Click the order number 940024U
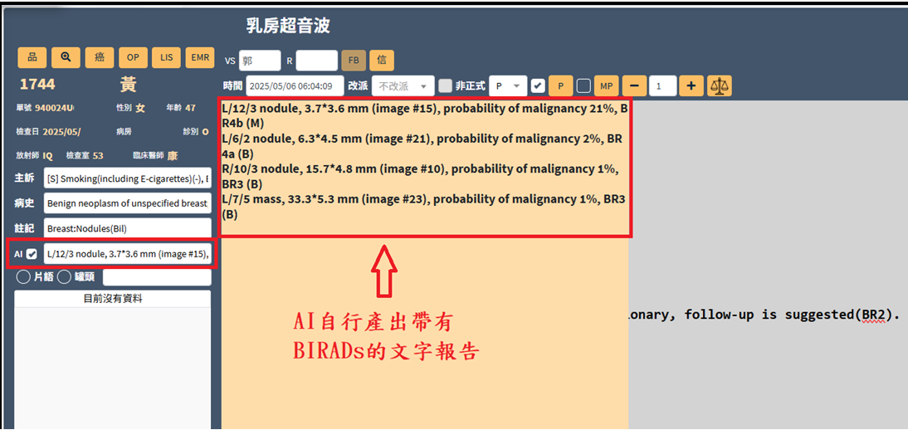Screen dimensions: 908x430 point(55,108)
